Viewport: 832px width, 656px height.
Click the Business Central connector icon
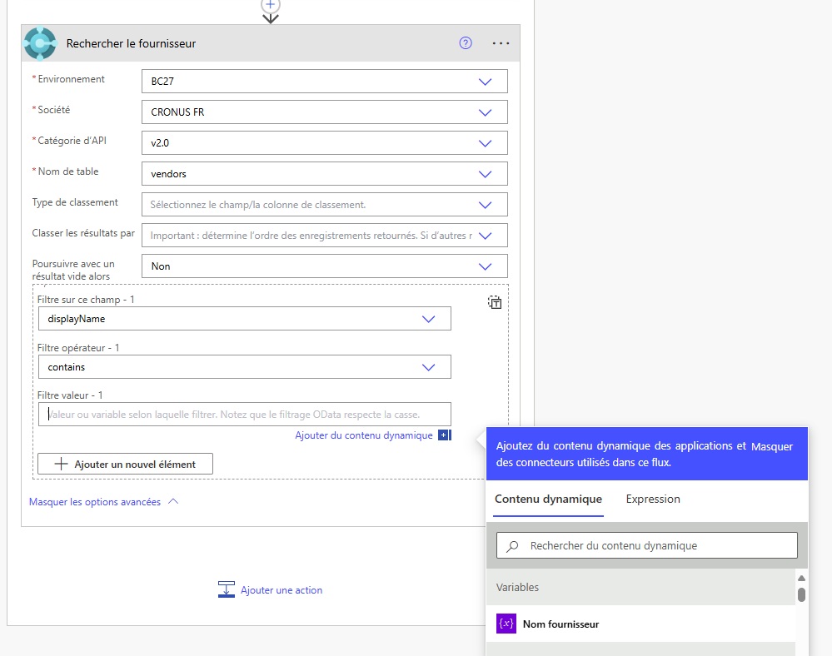40,43
